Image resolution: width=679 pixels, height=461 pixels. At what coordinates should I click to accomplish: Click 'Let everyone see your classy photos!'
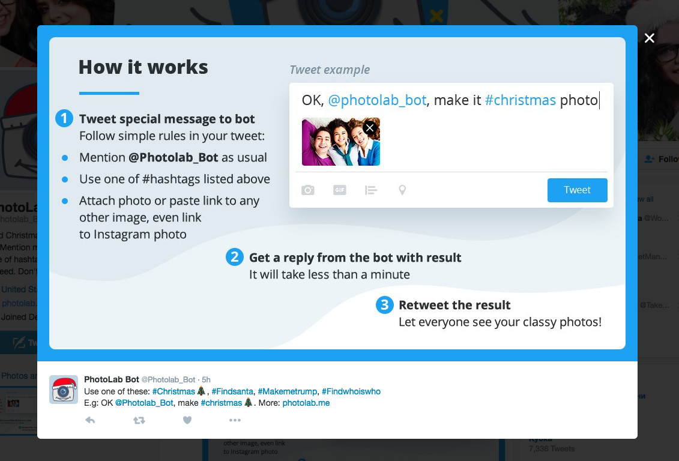(500, 322)
